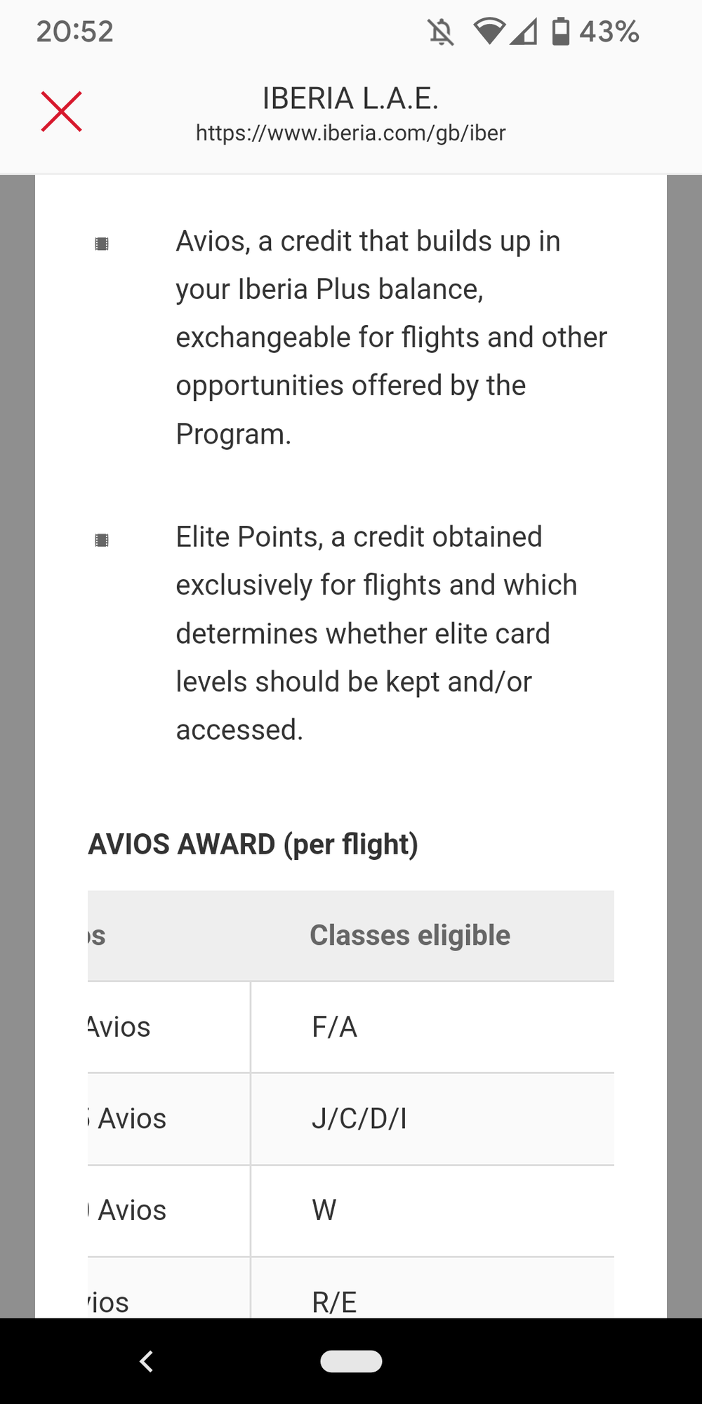Select the Classes eligible column header

[x=410, y=935]
